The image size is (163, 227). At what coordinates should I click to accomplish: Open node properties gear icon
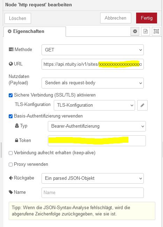coord(135,31)
